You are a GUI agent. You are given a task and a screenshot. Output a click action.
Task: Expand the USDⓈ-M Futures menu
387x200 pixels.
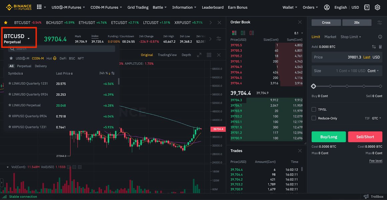click(68, 7)
